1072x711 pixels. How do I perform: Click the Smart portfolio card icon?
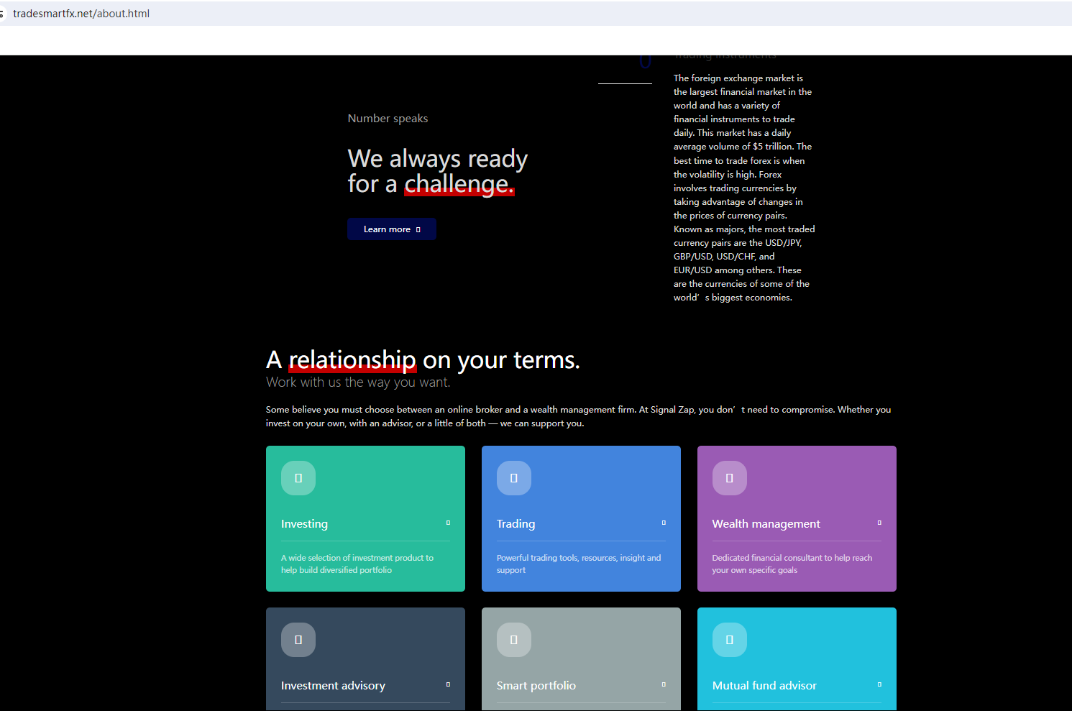pyautogui.click(x=514, y=640)
